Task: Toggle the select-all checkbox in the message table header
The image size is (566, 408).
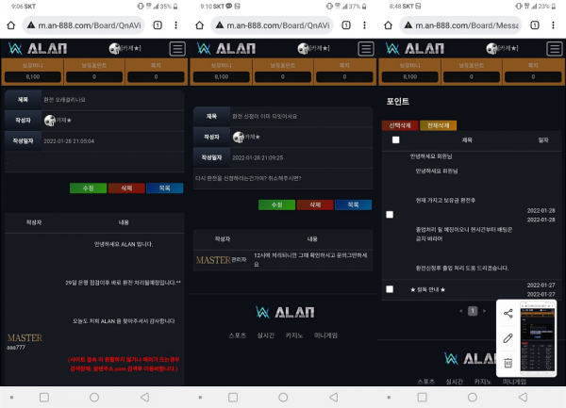Action: (x=394, y=139)
